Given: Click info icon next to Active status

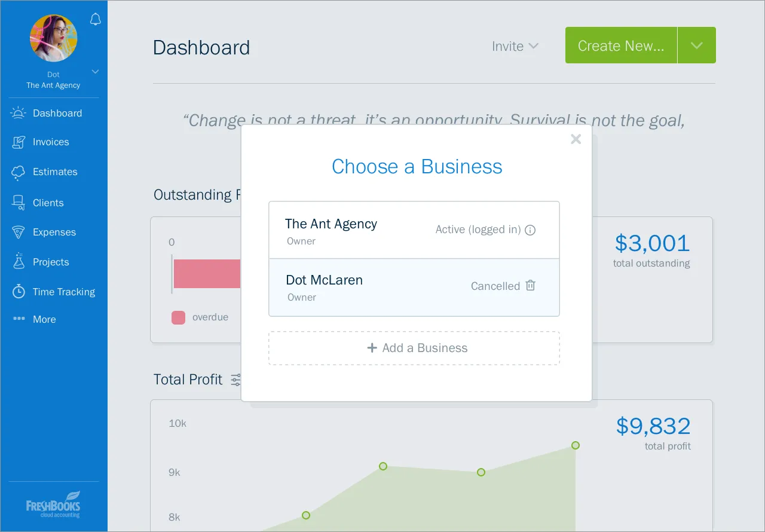Looking at the screenshot, I should tap(530, 230).
